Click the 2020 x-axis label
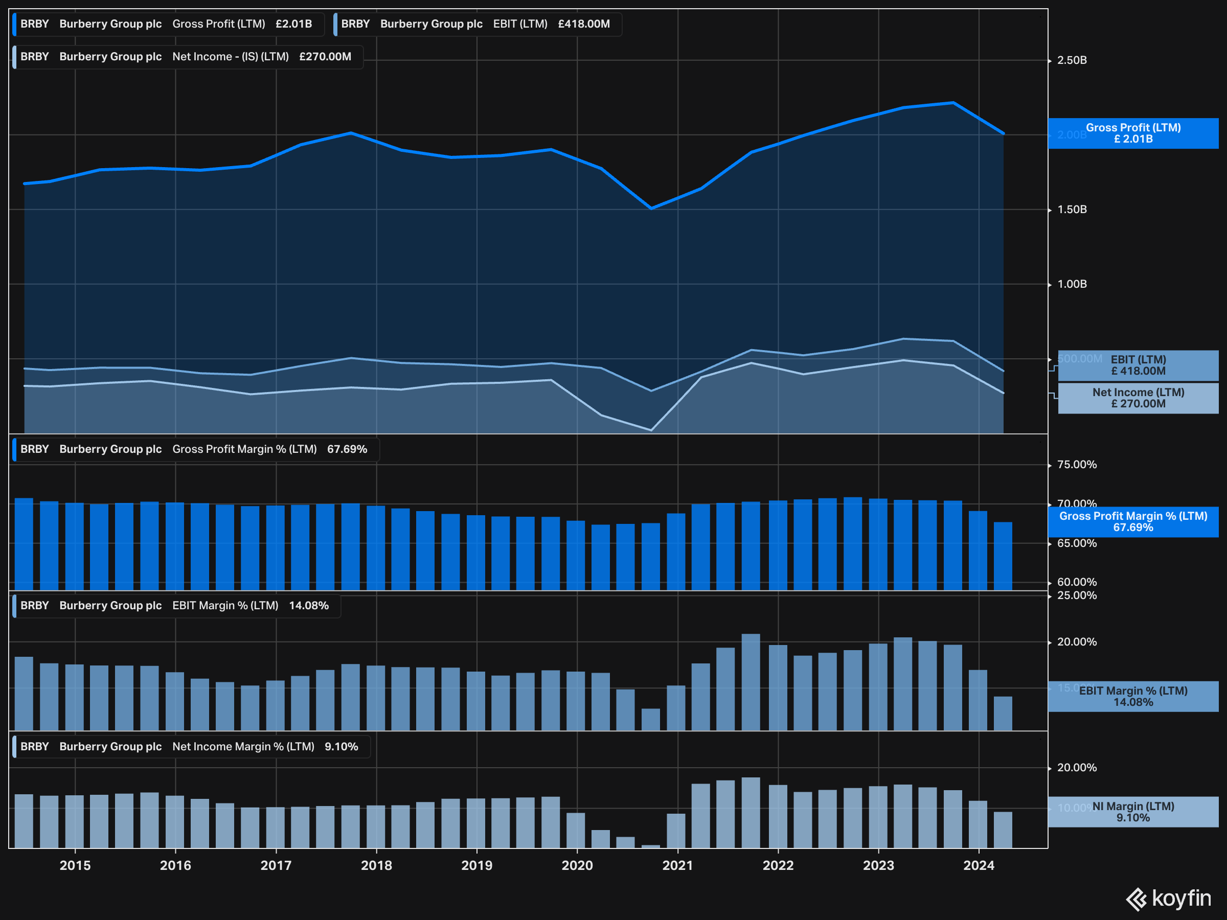The height and width of the screenshot is (920, 1227). pos(577,865)
